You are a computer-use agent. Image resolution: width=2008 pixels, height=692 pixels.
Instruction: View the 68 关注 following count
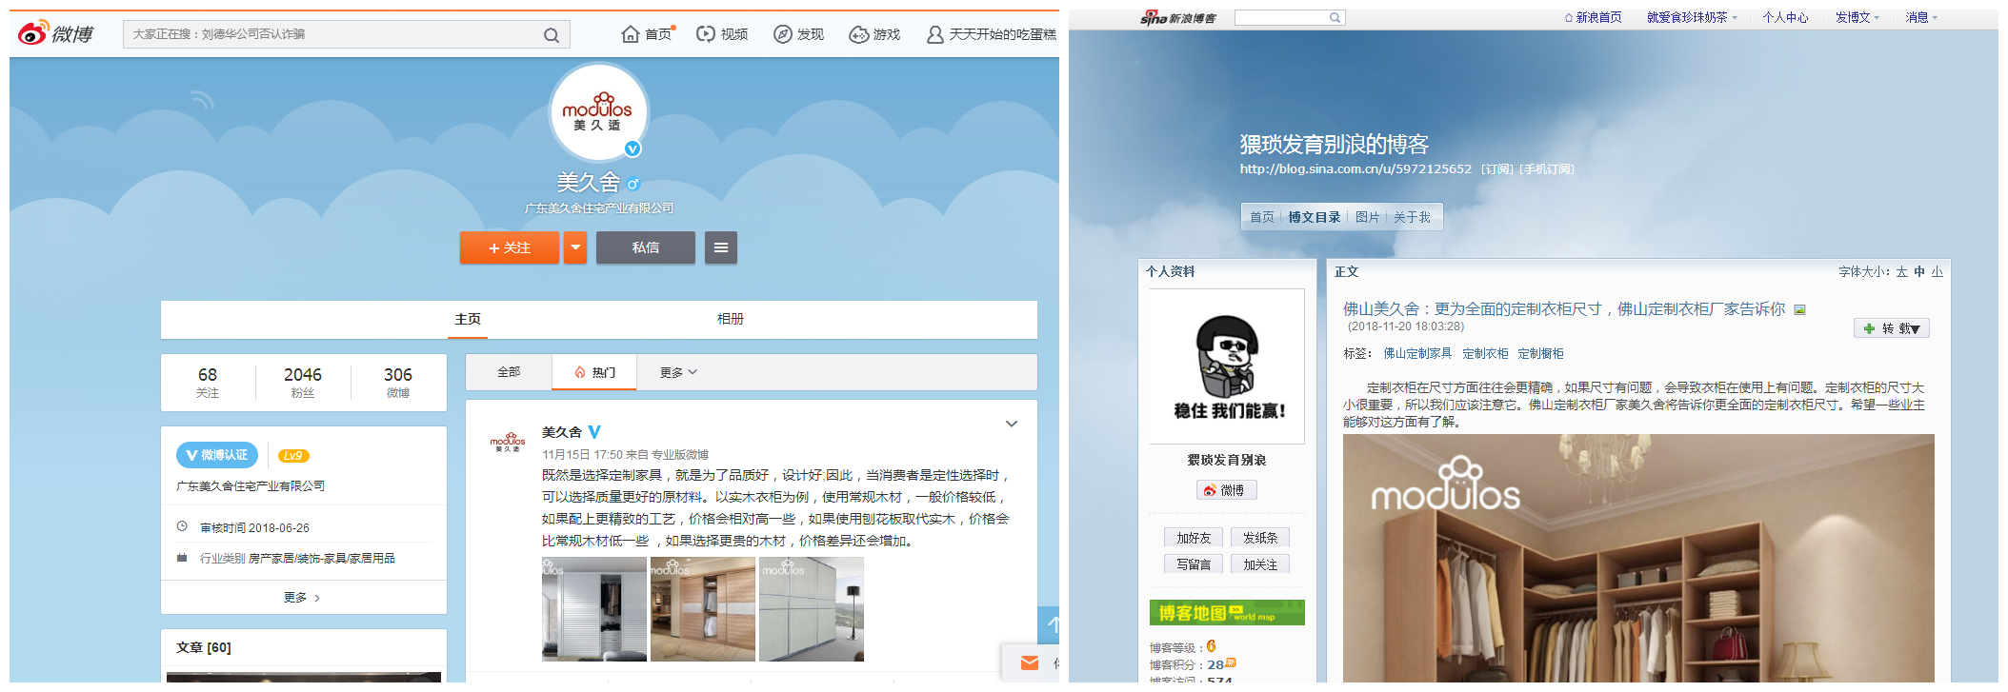tap(208, 383)
